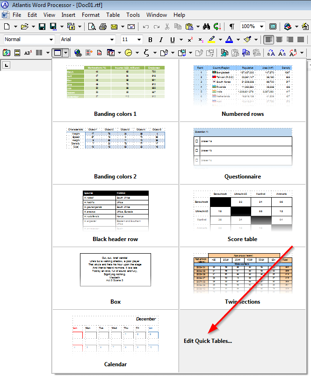Click the Cut scissors icon
This screenshot has height=377, width=311.
point(167,27)
